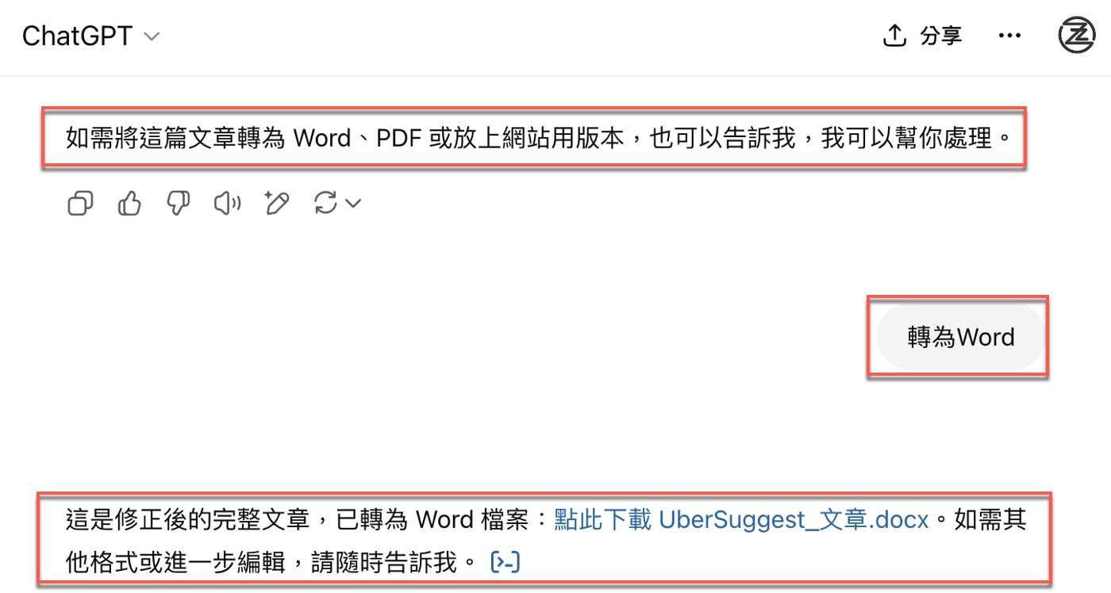Open the ChatGPT model selector dropdown
1111x593 pixels.
90,36
